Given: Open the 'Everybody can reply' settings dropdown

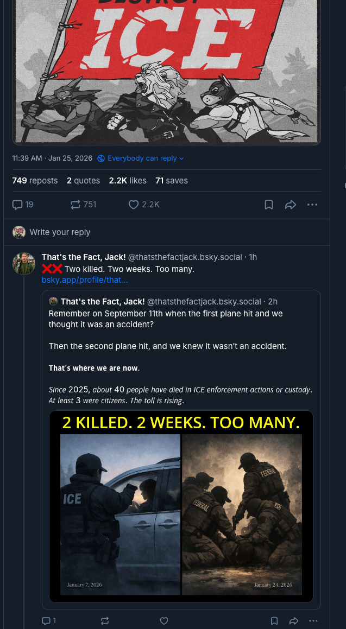Looking at the screenshot, I should point(141,158).
